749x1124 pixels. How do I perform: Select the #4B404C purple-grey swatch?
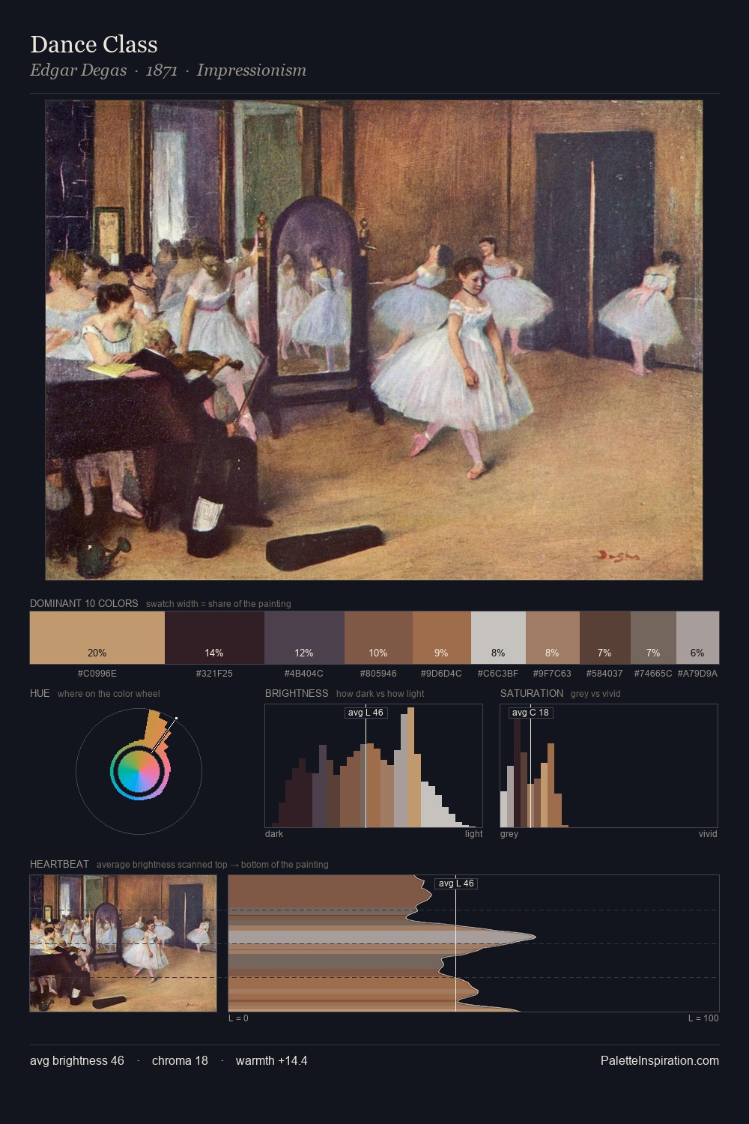(x=304, y=638)
